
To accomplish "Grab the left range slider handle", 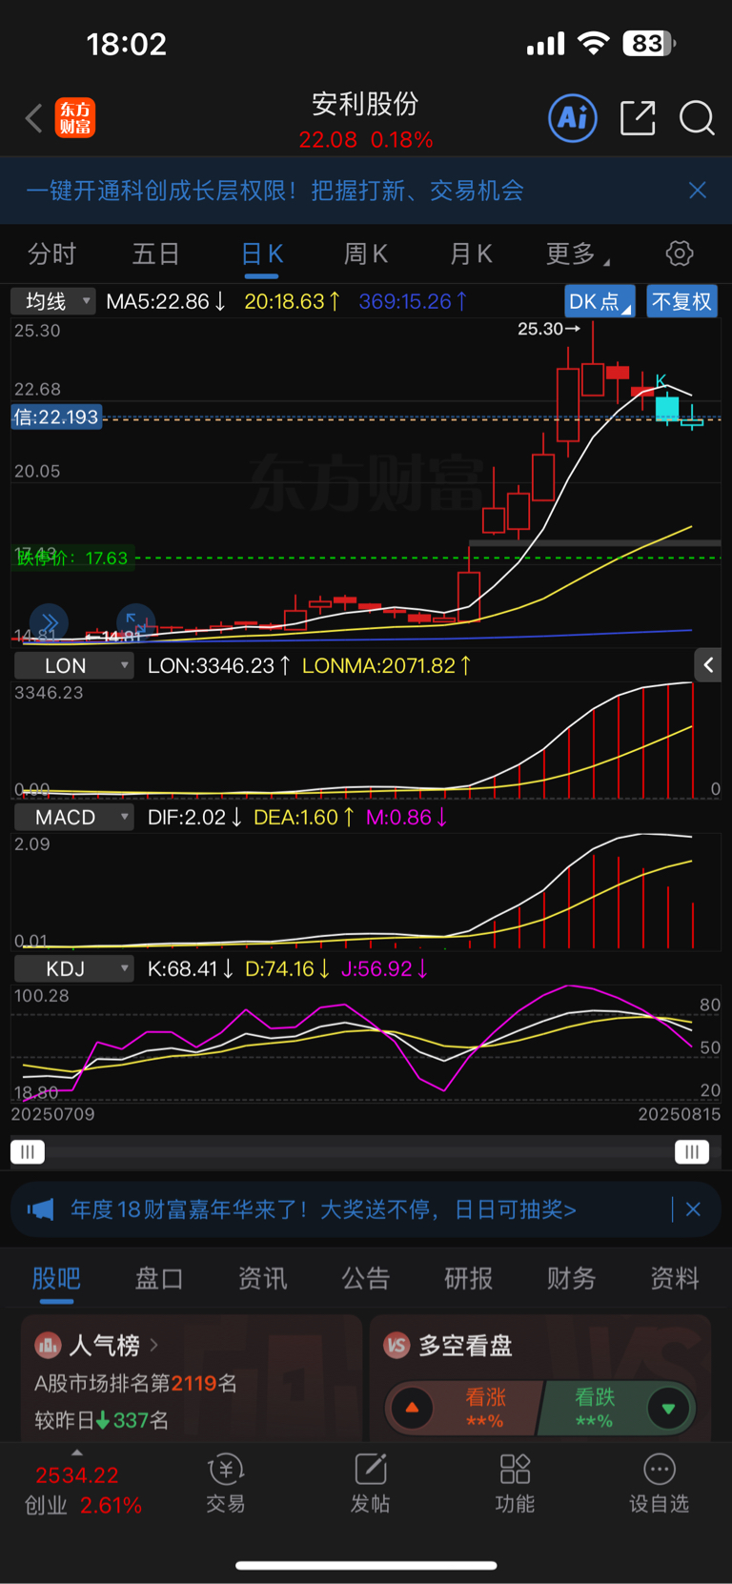I will [28, 1152].
